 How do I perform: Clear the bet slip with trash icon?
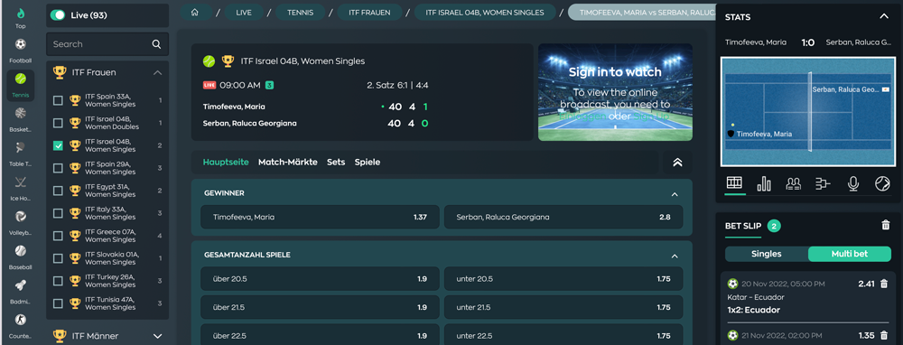point(886,225)
